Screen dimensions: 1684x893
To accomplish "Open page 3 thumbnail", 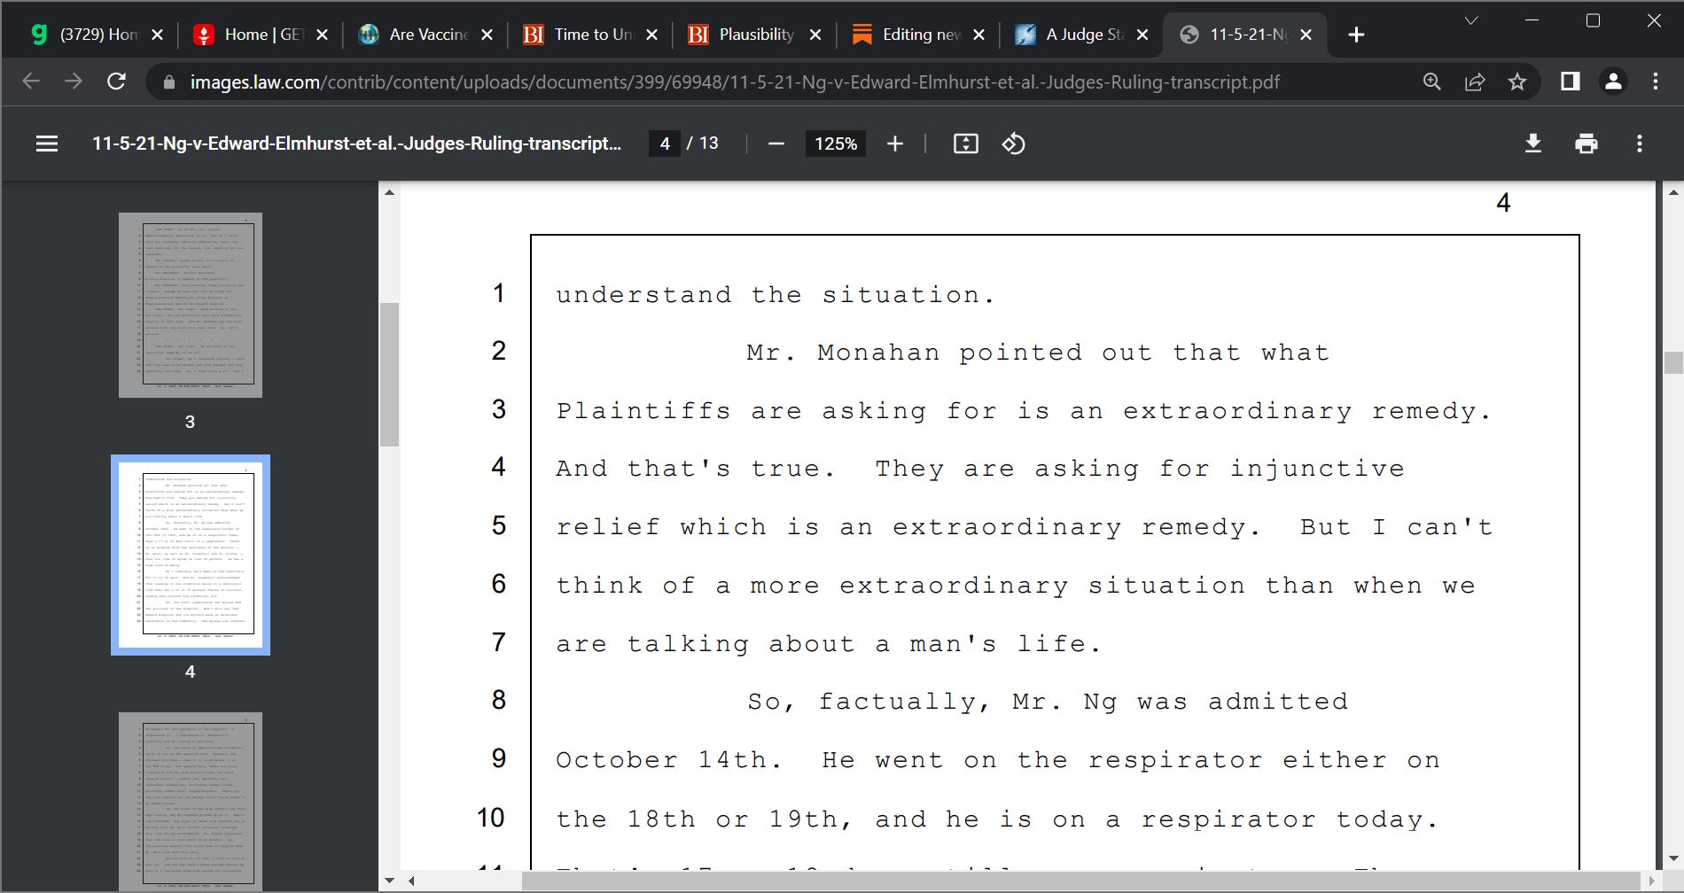I will point(191,305).
